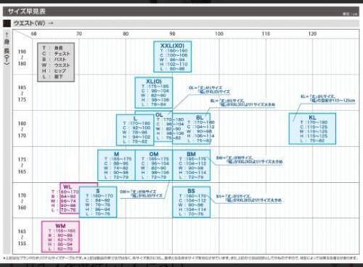Screen dimensions: 363x267
Task: Select the BL size box
Action: coord(191,129)
